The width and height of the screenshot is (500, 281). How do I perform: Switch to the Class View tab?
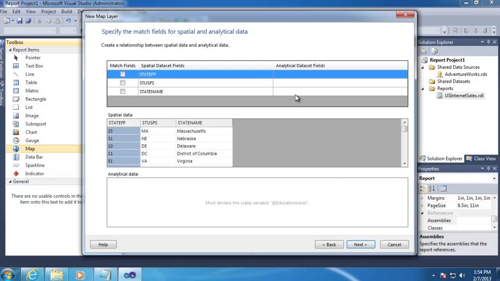pos(481,158)
